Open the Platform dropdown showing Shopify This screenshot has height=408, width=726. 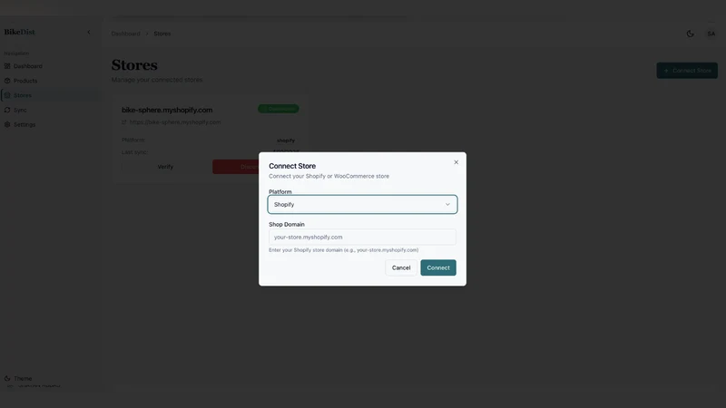362,205
